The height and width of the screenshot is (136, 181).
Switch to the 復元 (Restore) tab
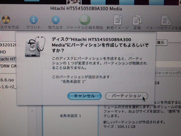click(160, 43)
